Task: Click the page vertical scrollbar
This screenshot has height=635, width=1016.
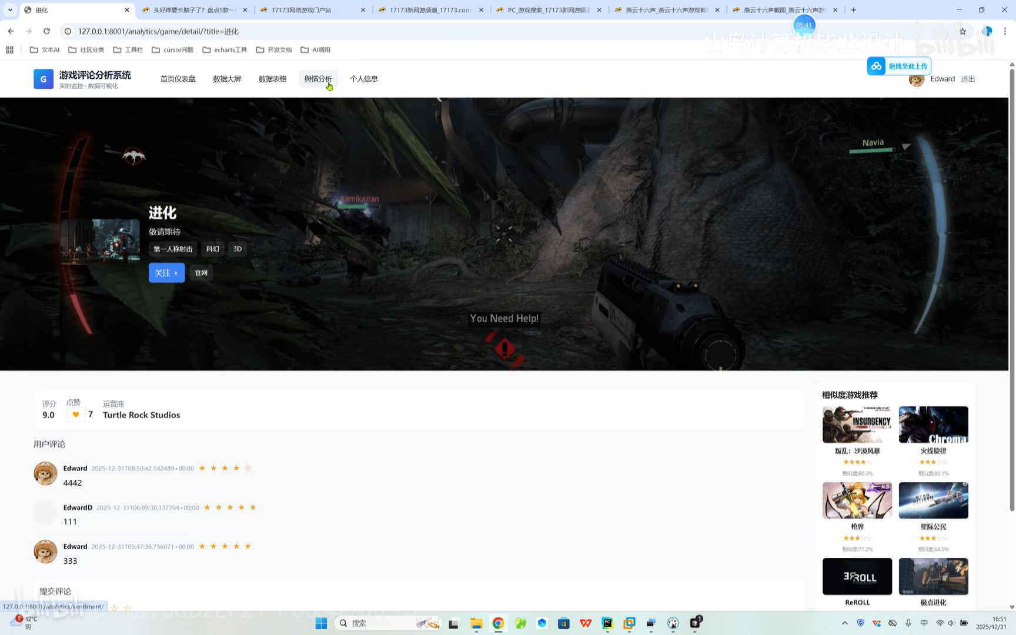Action: click(x=1011, y=294)
